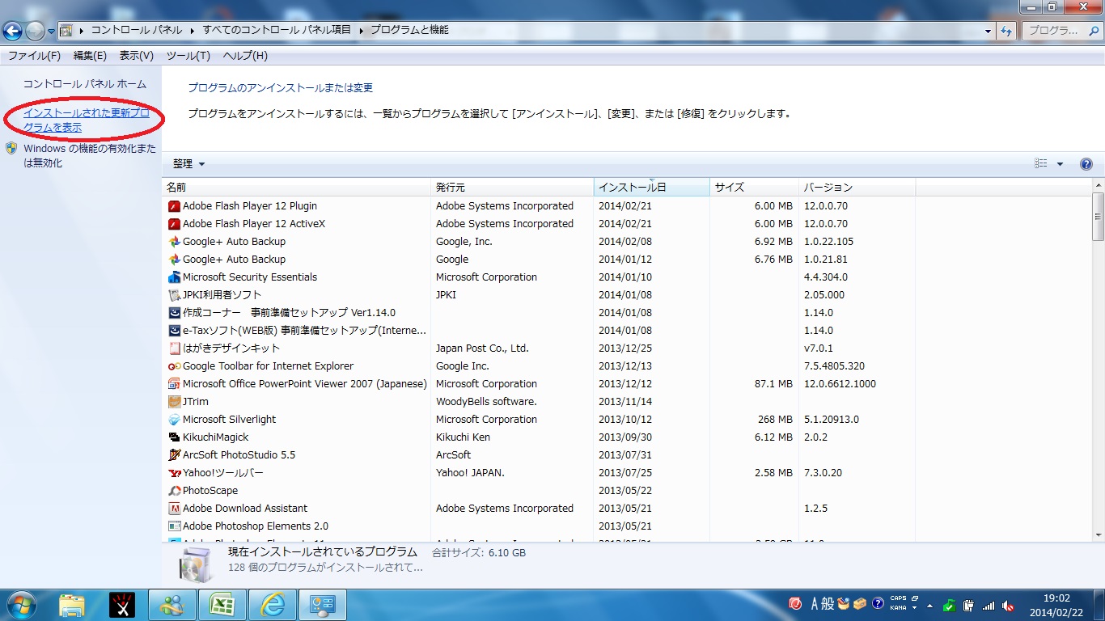Open the ファイル(F) menu
Viewport: 1105px width, 621px height.
(x=34, y=56)
